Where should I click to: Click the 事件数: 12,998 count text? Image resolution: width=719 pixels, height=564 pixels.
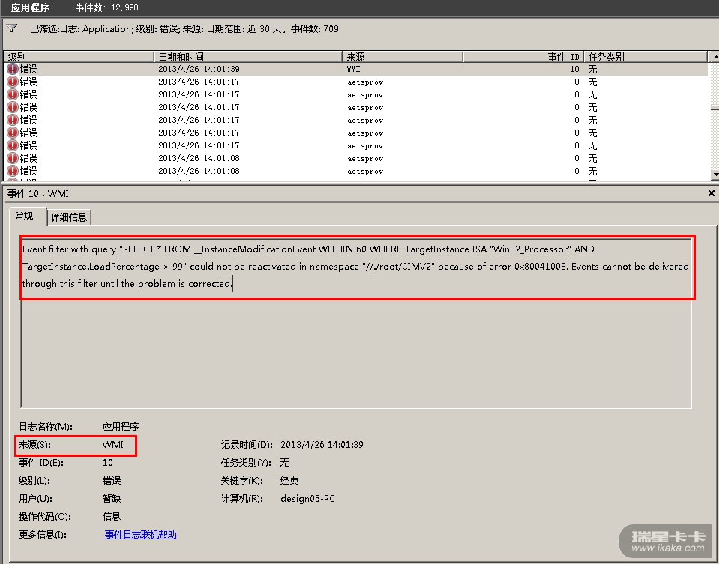[x=107, y=7]
